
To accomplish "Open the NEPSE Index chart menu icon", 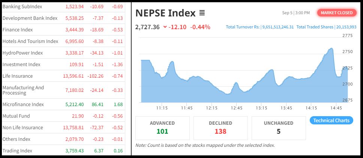I will point(202,13).
